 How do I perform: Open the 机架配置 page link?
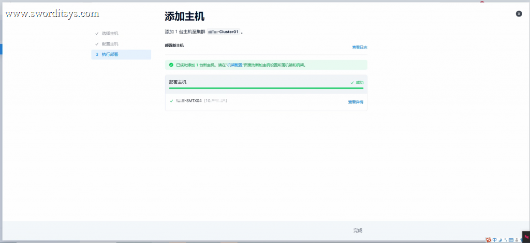tap(235, 65)
